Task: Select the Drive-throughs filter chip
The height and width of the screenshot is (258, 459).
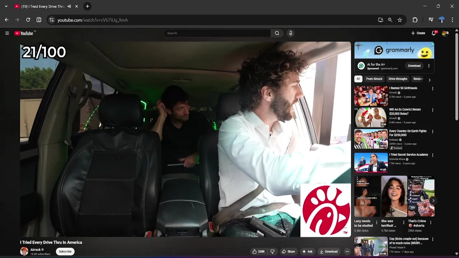Action: [398, 79]
